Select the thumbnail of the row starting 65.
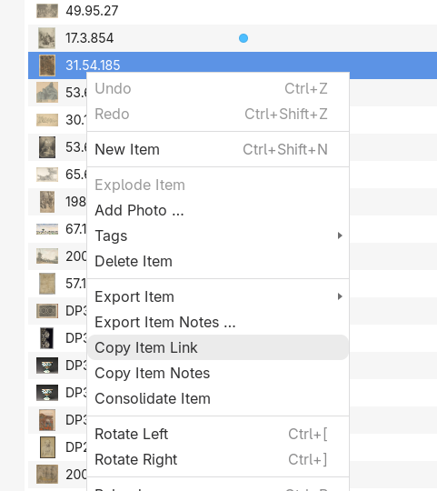 point(47,175)
